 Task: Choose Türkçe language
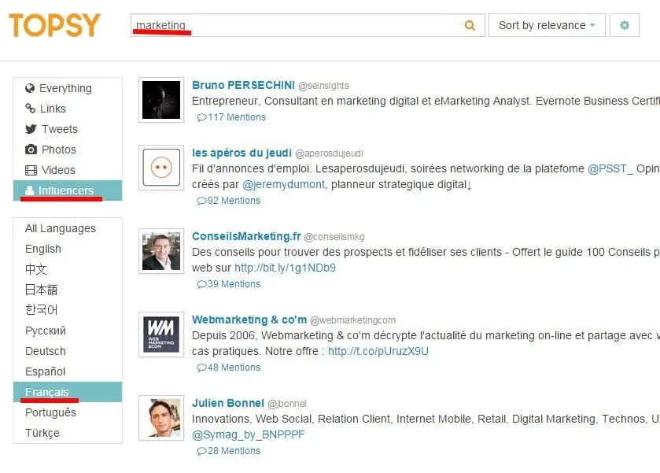(x=68, y=433)
